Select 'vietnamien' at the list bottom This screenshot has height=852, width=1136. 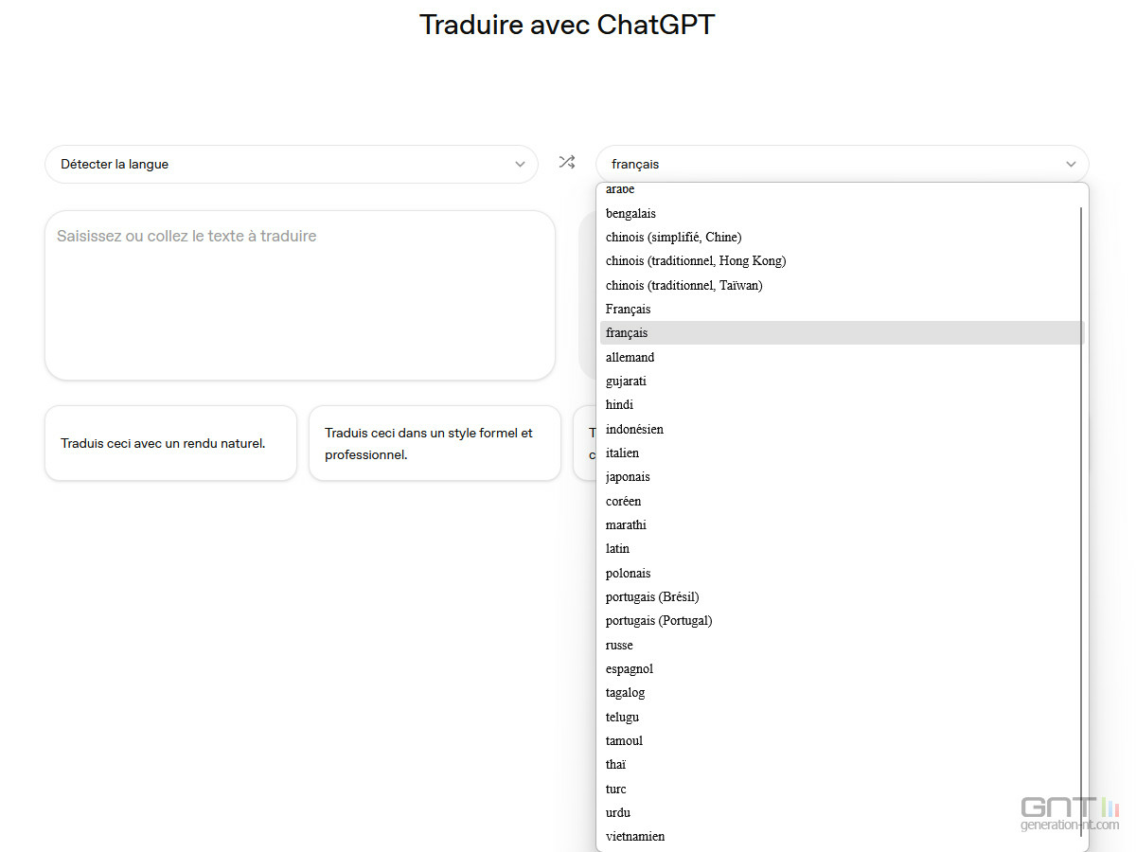pyautogui.click(x=635, y=836)
